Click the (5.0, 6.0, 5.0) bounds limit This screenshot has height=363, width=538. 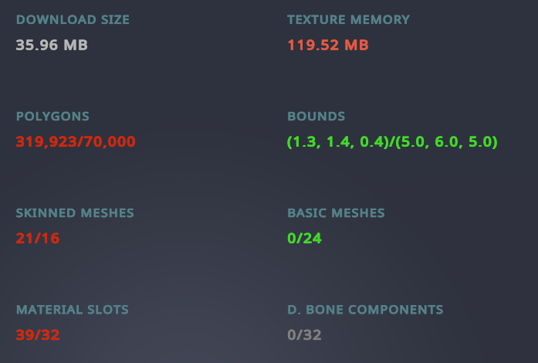pos(446,142)
